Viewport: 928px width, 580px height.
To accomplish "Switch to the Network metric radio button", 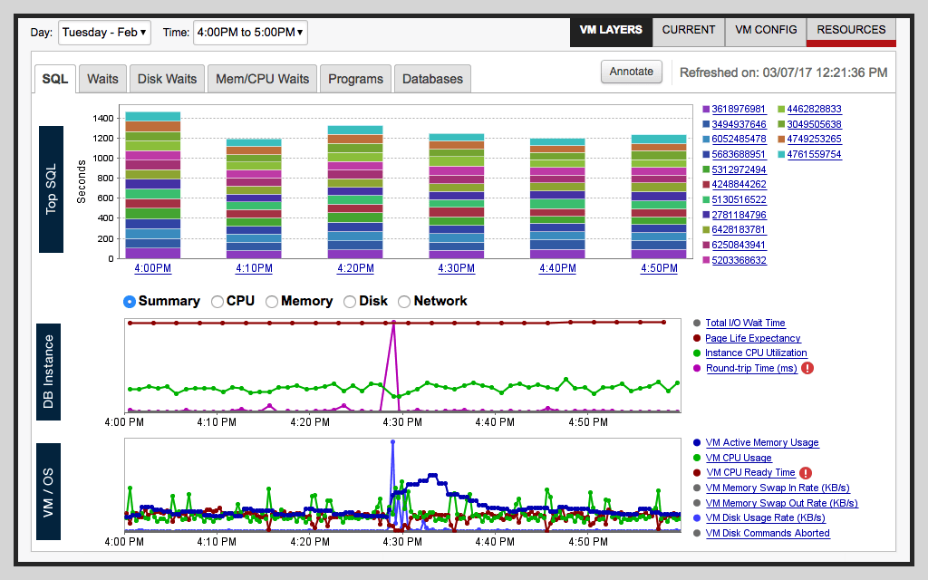I will [x=403, y=301].
